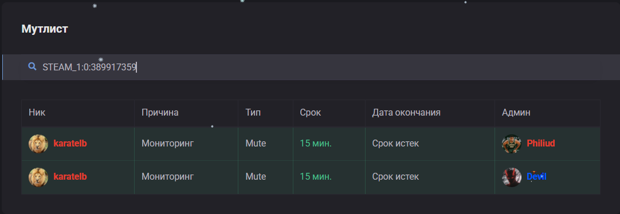Click Мониторинг reason in Philiud's row
Screen dimensions: 620x214
[x=168, y=144]
